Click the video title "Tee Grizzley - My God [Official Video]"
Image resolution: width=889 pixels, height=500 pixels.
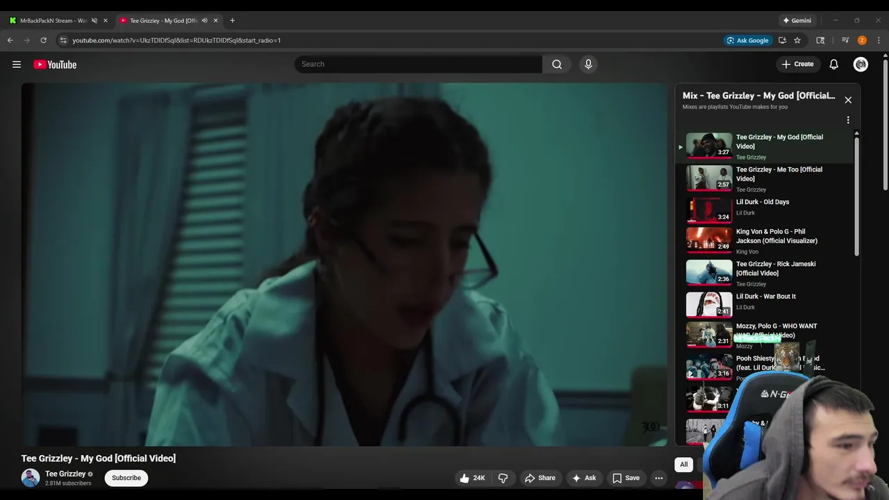tap(99, 458)
